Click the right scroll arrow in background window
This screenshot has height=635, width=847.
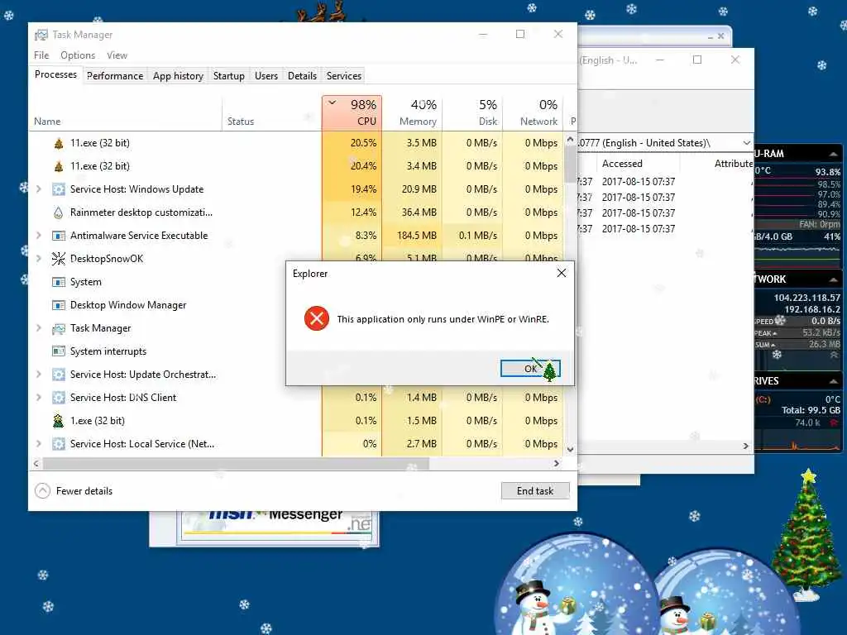tap(745, 446)
